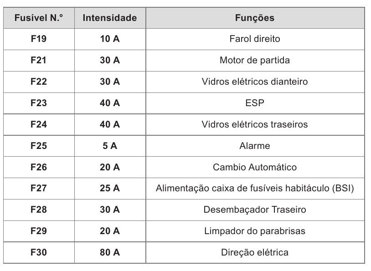Select the Alarme function cell
371x271 pixels.
(255, 146)
